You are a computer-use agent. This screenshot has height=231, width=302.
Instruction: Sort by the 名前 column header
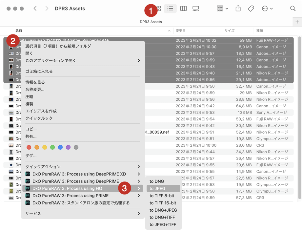click(19, 31)
